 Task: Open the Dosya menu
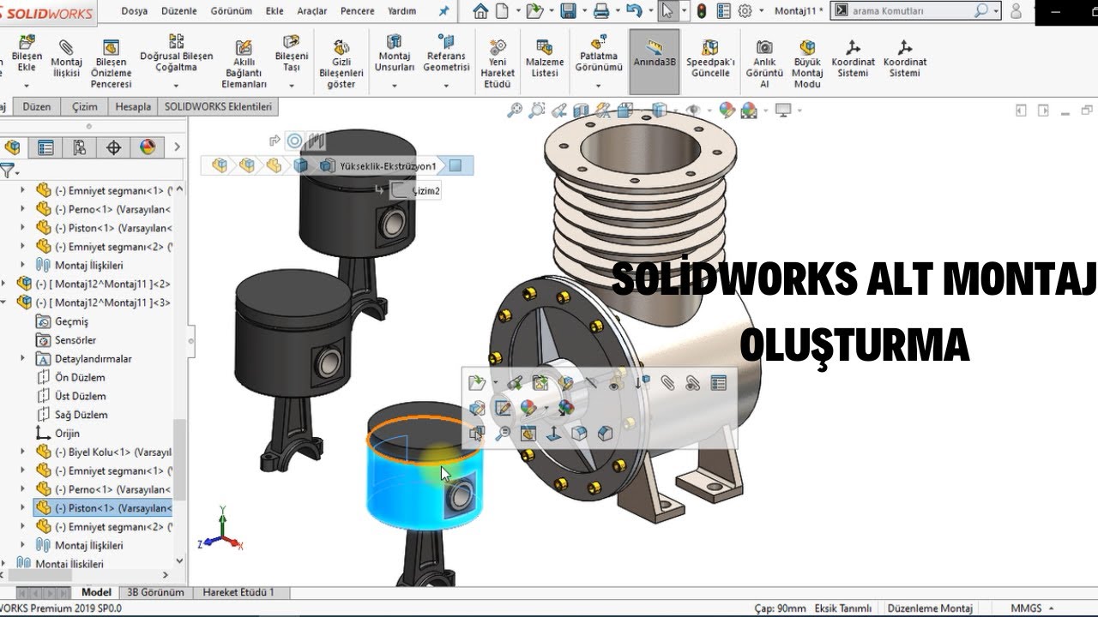coord(134,11)
